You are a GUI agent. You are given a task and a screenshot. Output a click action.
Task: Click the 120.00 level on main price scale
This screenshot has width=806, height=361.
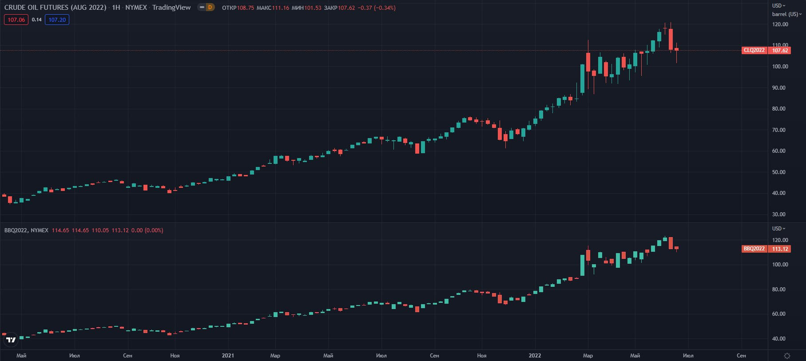point(780,24)
